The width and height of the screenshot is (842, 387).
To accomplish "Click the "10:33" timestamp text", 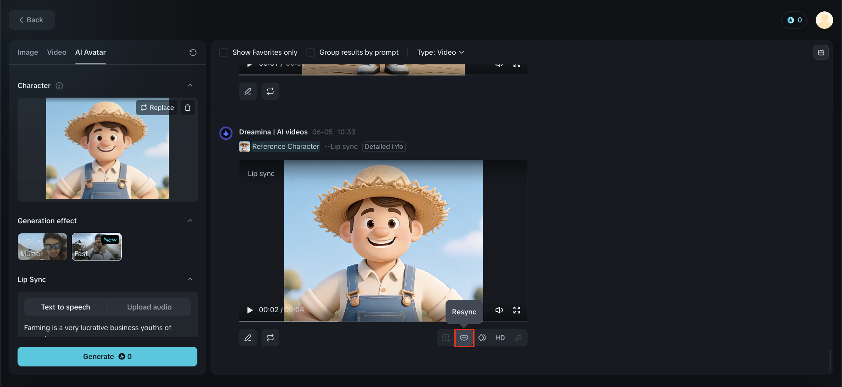I will click(x=346, y=132).
